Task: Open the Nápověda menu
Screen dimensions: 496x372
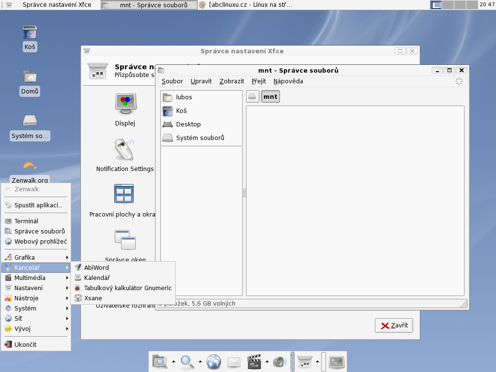Action: tap(288, 81)
